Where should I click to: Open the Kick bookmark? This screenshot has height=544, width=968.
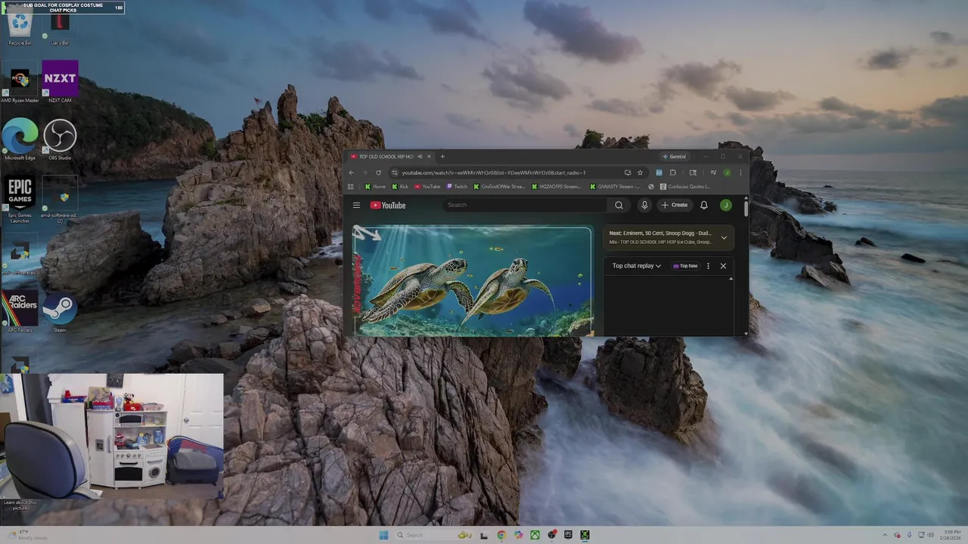[x=400, y=186]
